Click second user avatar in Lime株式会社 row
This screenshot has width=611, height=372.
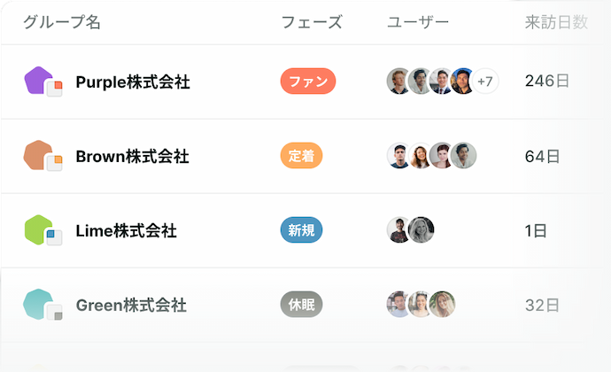point(421,230)
